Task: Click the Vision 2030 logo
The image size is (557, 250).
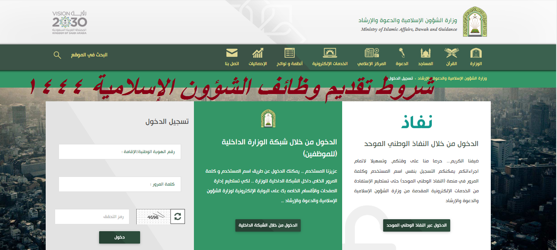Action: click(x=70, y=22)
